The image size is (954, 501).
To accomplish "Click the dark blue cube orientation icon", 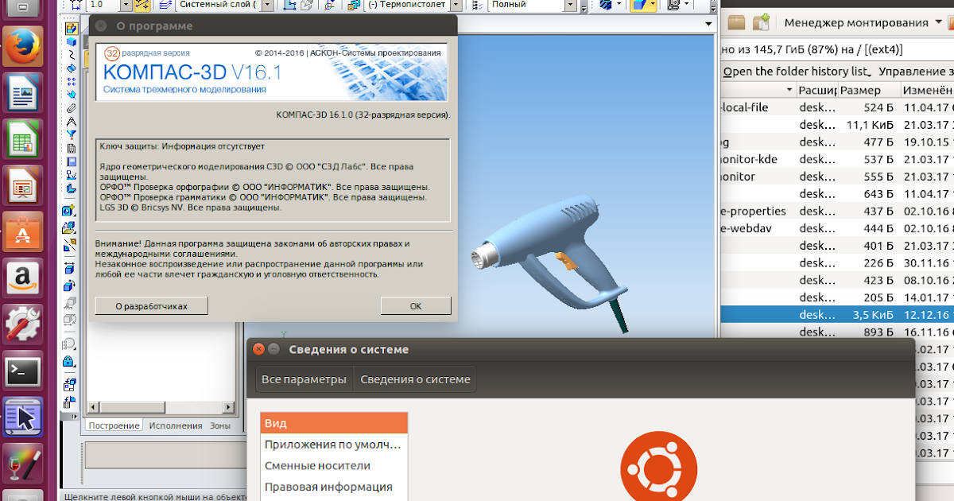I will click(606, 6).
